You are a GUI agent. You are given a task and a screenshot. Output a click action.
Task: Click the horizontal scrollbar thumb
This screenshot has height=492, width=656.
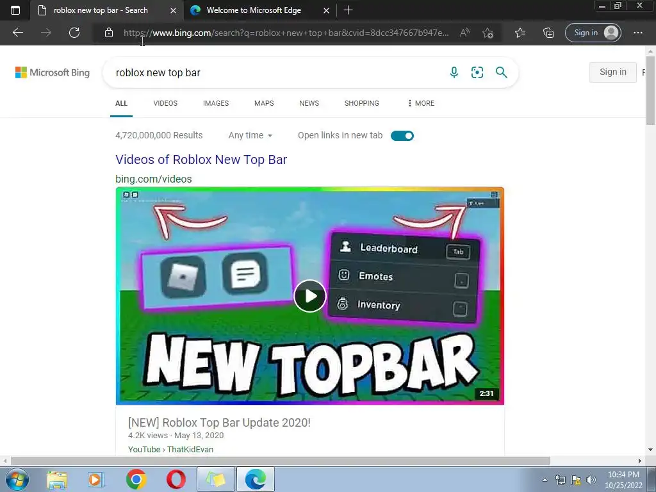(281, 461)
